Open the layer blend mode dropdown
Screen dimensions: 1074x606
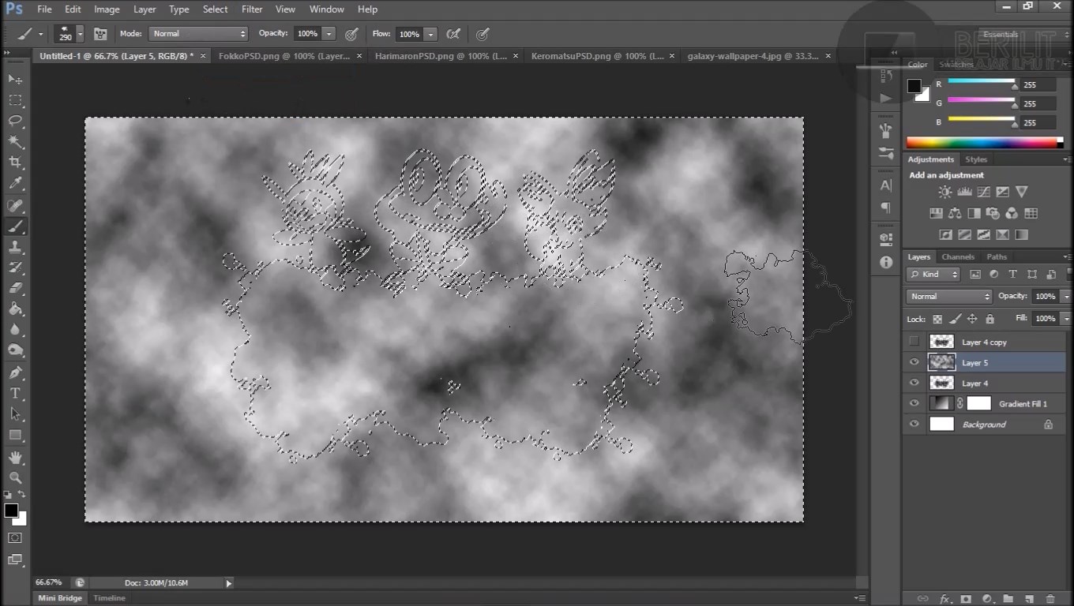click(x=949, y=296)
